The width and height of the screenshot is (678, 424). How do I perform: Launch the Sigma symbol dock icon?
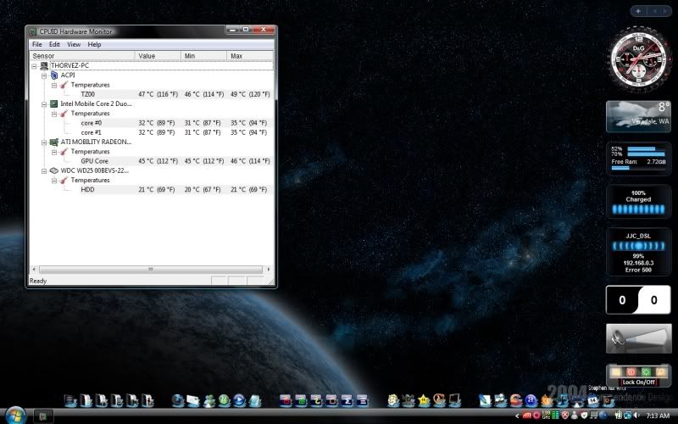347,400
